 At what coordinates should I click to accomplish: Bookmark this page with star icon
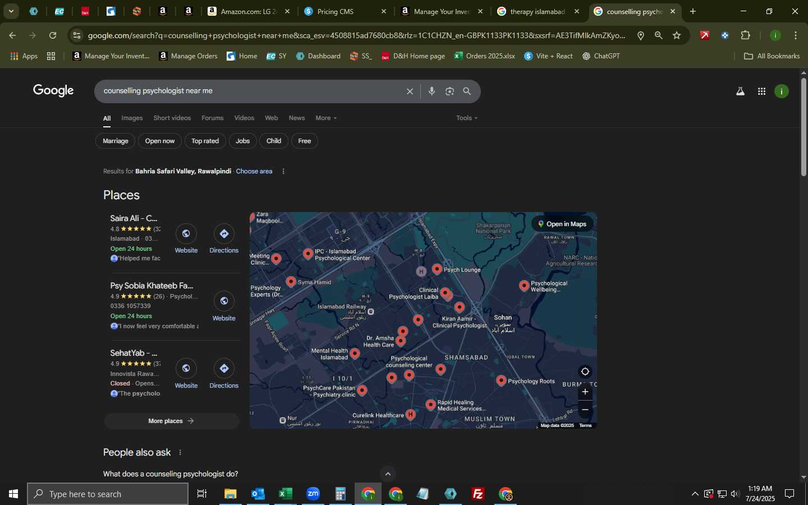677,35
